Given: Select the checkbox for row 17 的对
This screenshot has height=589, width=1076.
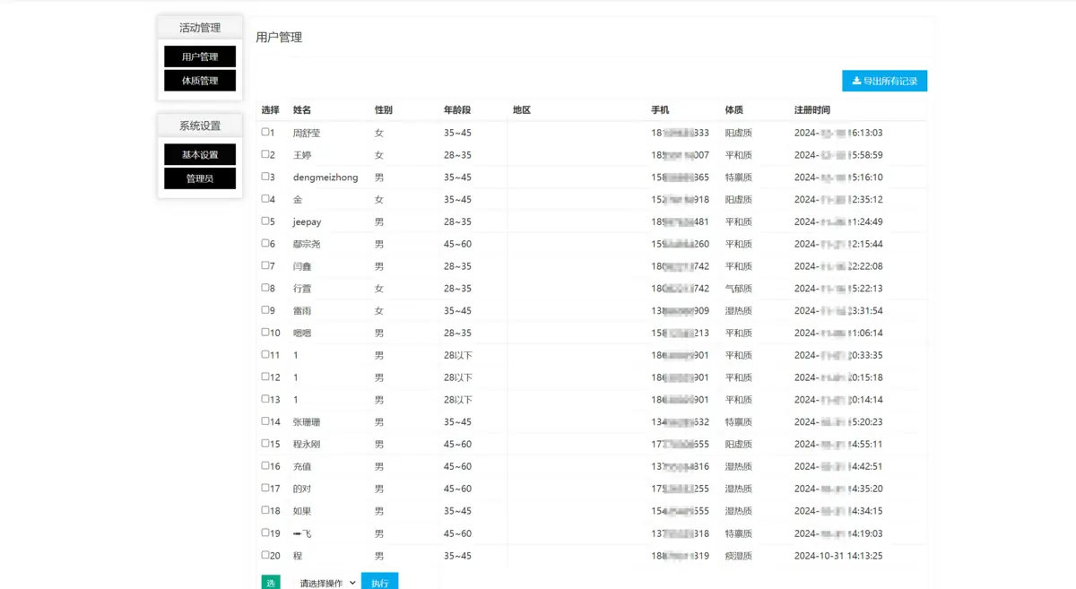Looking at the screenshot, I should pos(265,488).
